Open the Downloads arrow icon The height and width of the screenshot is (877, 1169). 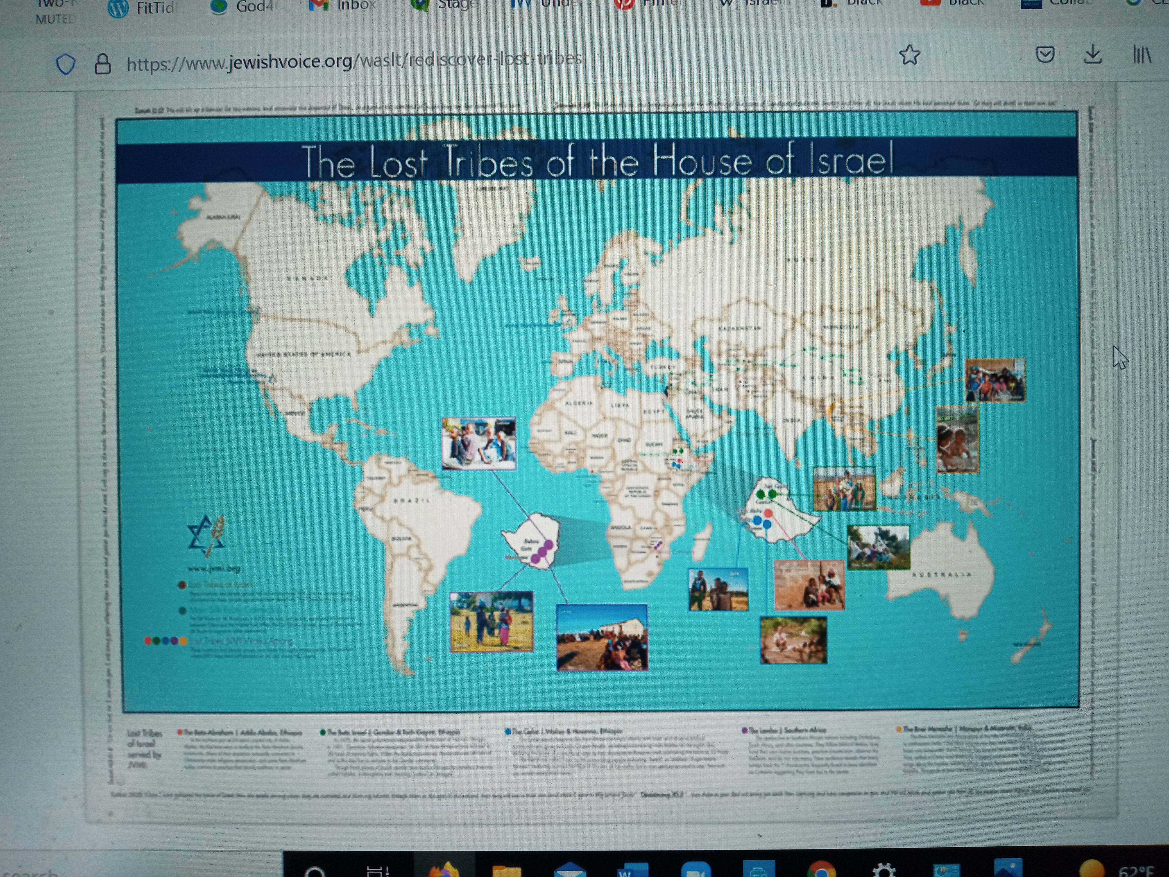point(1092,54)
